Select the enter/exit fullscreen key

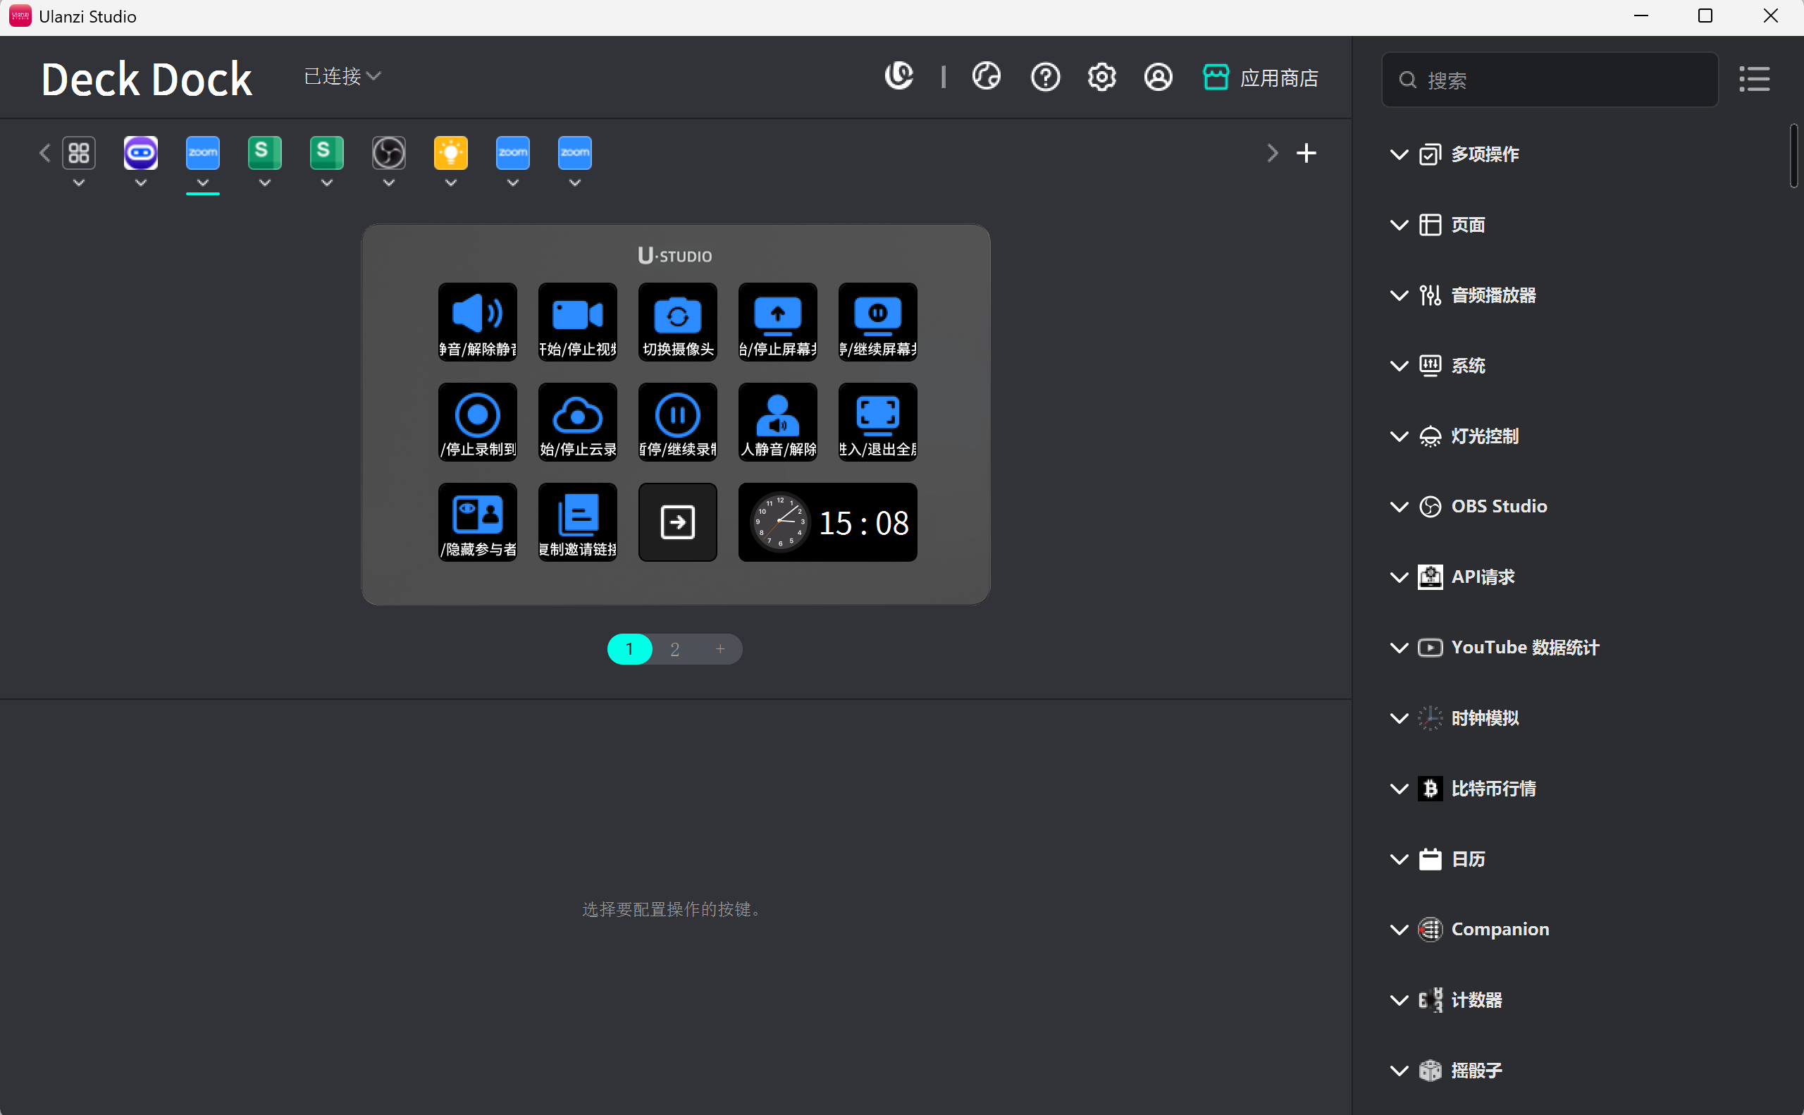coord(877,421)
